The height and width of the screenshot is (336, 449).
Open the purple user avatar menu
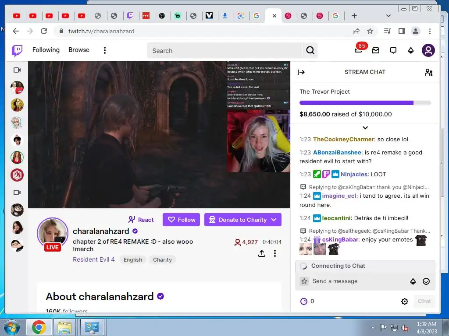pos(428,50)
